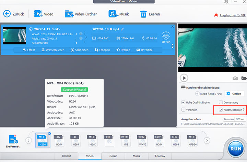Select the WEBM VP8 format

pos(126,140)
